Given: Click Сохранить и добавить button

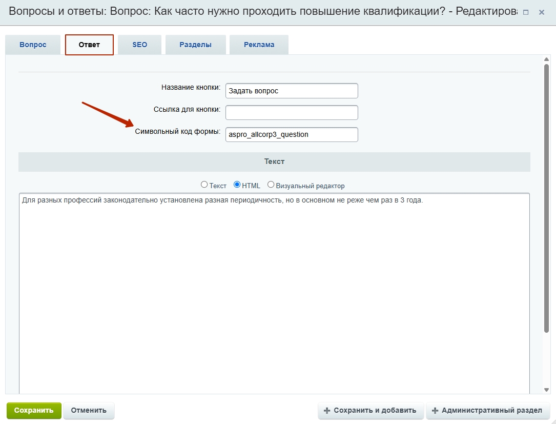Looking at the screenshot, I should (370, 411).
